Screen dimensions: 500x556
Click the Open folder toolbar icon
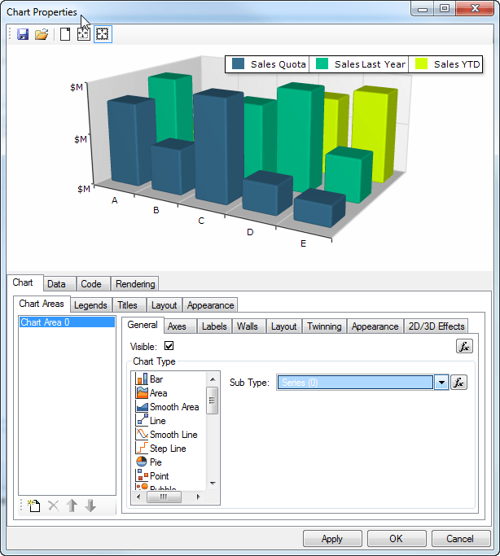point(42,34)
